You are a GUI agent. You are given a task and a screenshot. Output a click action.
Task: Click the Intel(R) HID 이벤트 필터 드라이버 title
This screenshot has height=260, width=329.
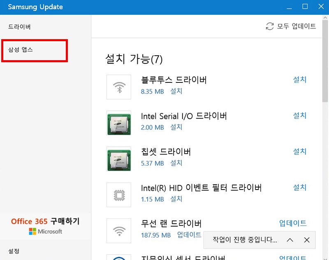(x=201, y=188)
